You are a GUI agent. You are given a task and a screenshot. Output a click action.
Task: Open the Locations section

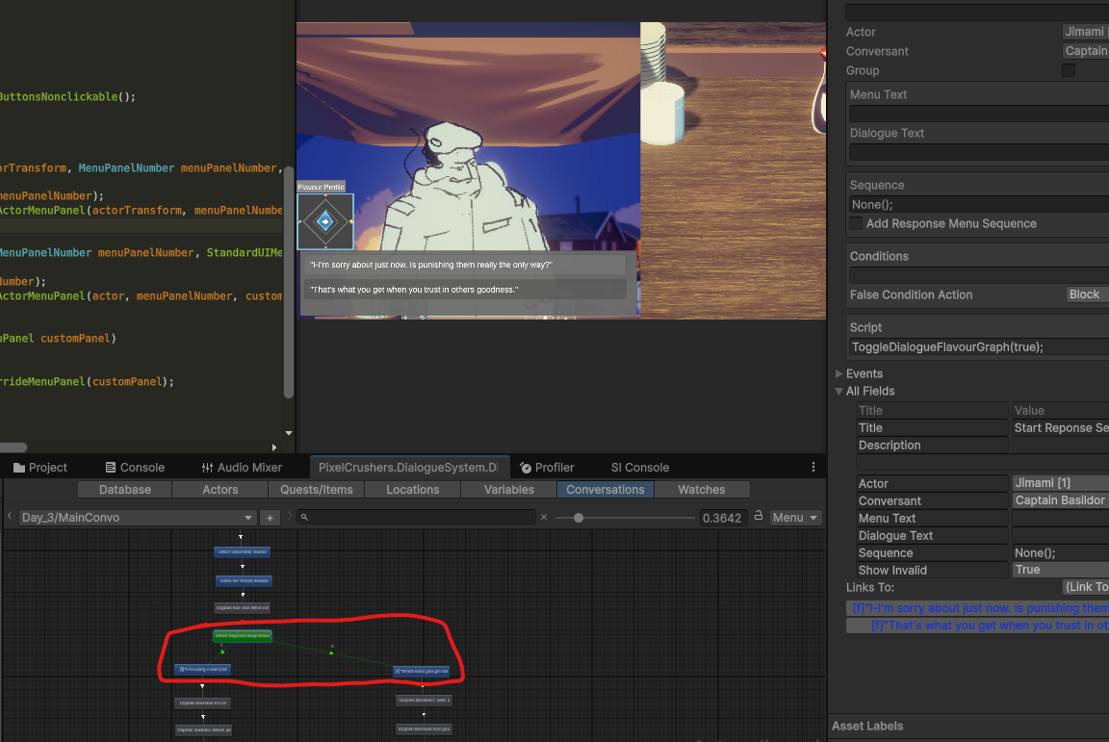412,490
